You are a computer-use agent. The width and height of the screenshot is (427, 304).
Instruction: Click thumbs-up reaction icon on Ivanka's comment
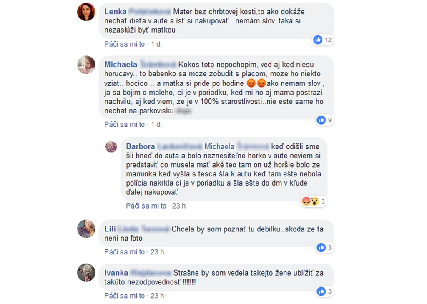pyautogui.click(x=321, y=291)
